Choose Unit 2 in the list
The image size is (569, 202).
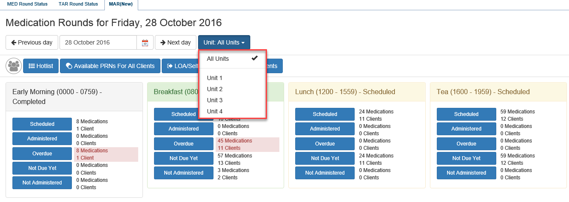215,89
